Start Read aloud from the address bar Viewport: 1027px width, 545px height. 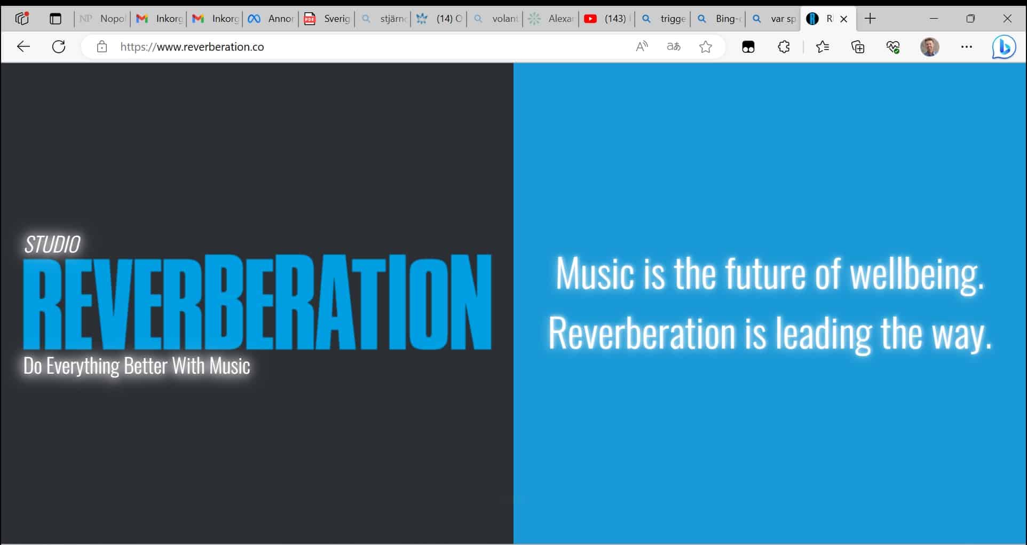(642, 46)
